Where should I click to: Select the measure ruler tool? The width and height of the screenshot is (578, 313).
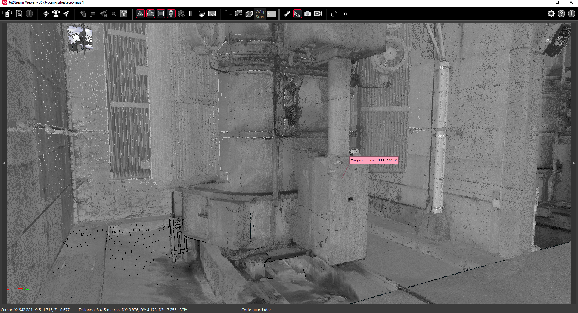287,14
